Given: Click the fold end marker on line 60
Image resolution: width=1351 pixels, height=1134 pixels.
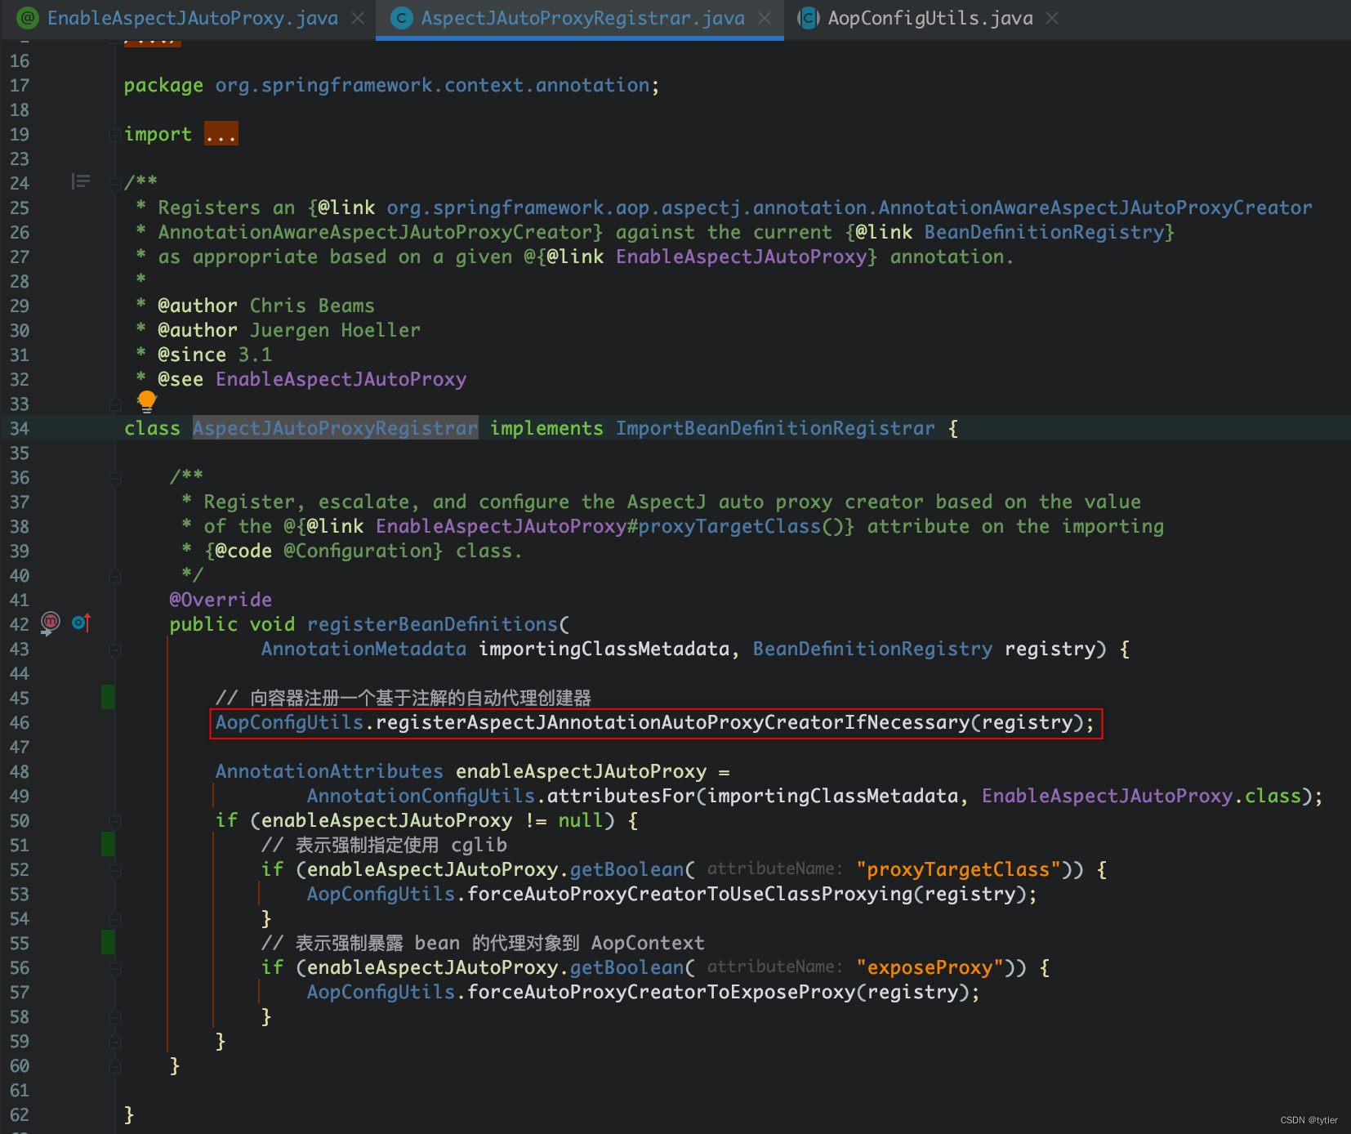Looking at the screenshot, I should [x=115, y=1066].
